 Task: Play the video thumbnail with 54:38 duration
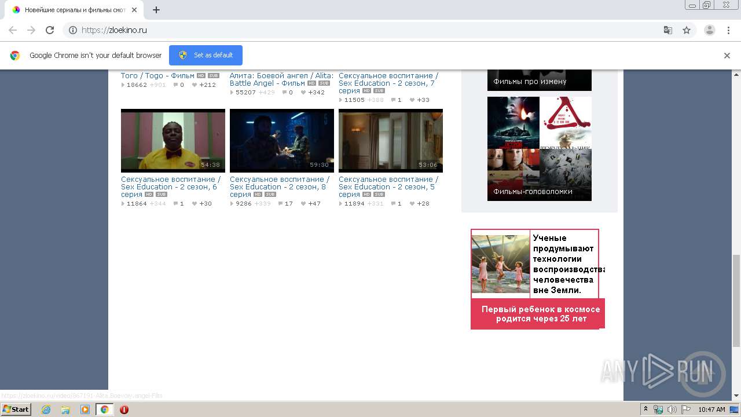173,141
